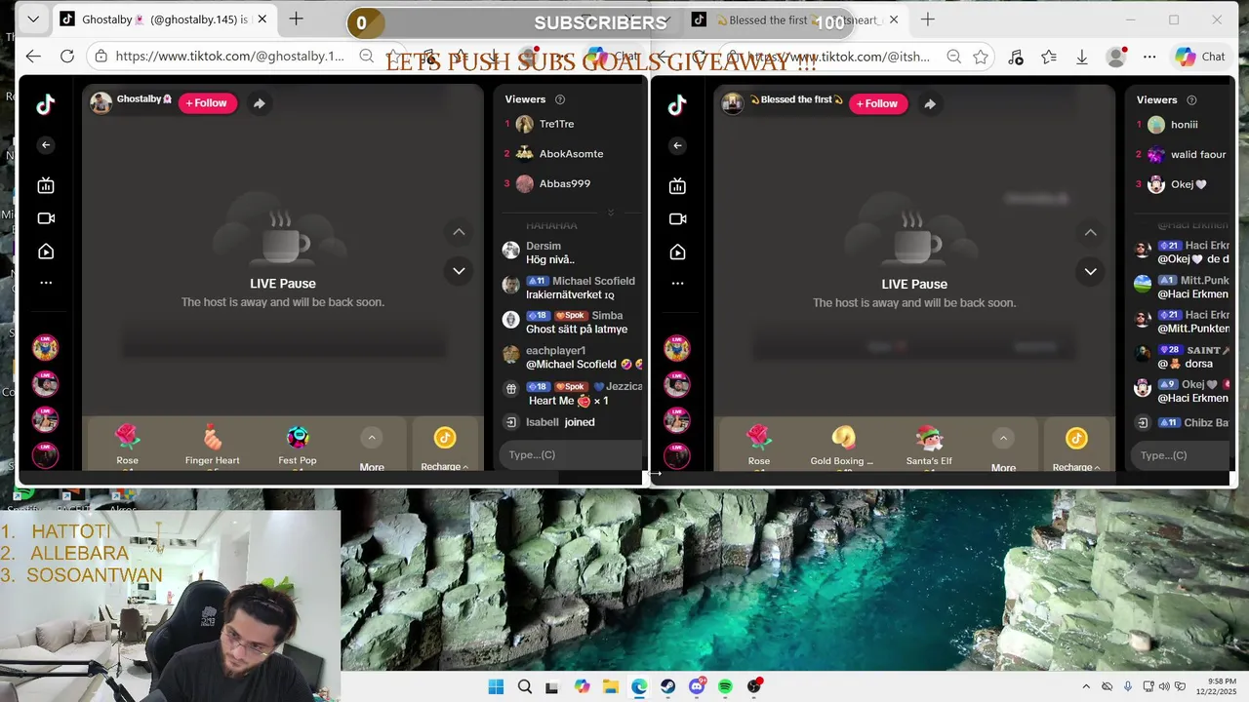Image resolution: width=1249 pixels, height=702 pixels.
Task: Click Ghostalby TikTok URL address bar
Action: click(x=229, y=57)
